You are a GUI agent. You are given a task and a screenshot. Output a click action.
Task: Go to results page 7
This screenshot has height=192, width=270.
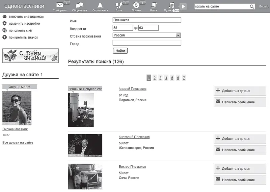[184, 78]
